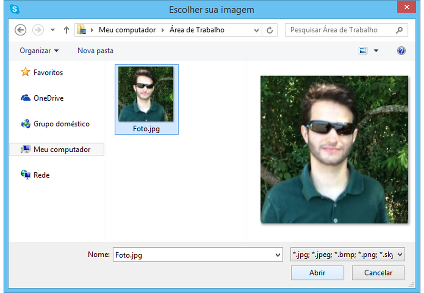The height and width of the screenshot is (293, 424).
Task: Click the Abrir button
Action: pyautogui.click(x=317, y=273)
